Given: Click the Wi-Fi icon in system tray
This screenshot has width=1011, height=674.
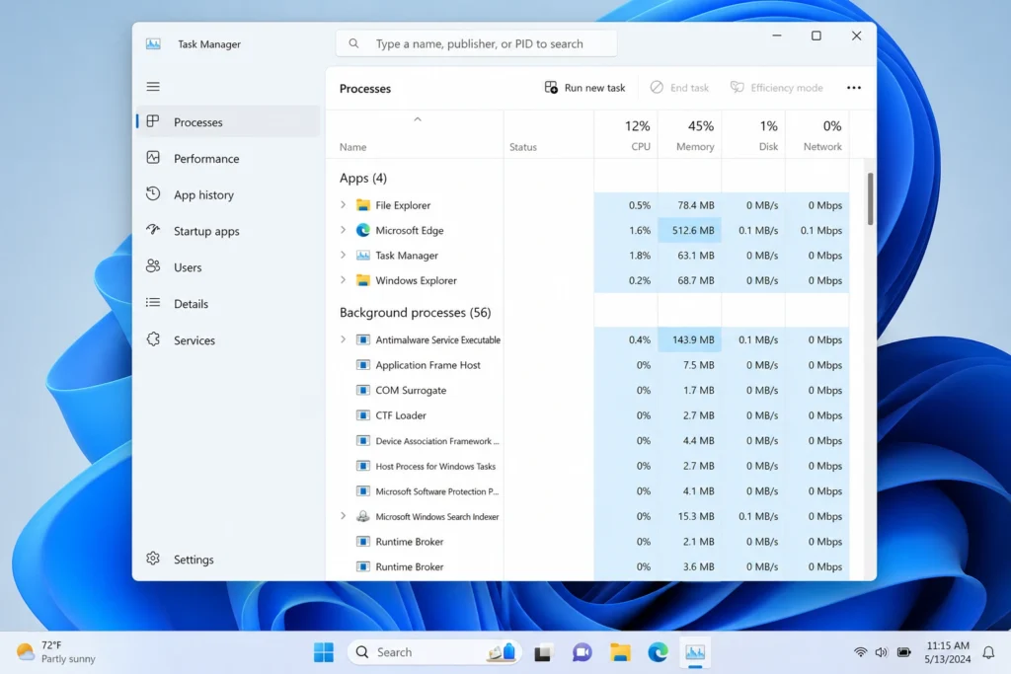Looking at the screenshot, I should coord(860,652).
